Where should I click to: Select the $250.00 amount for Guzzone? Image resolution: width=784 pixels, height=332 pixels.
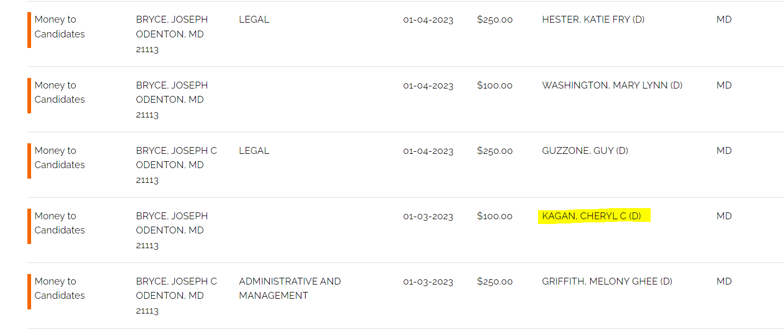click(494, 151)
